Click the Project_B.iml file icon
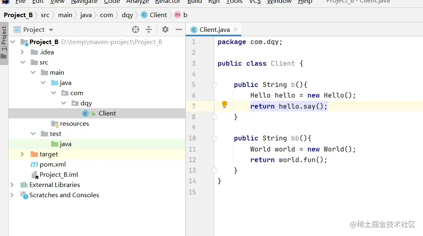423x236 pixels. [x=35, y=175]
